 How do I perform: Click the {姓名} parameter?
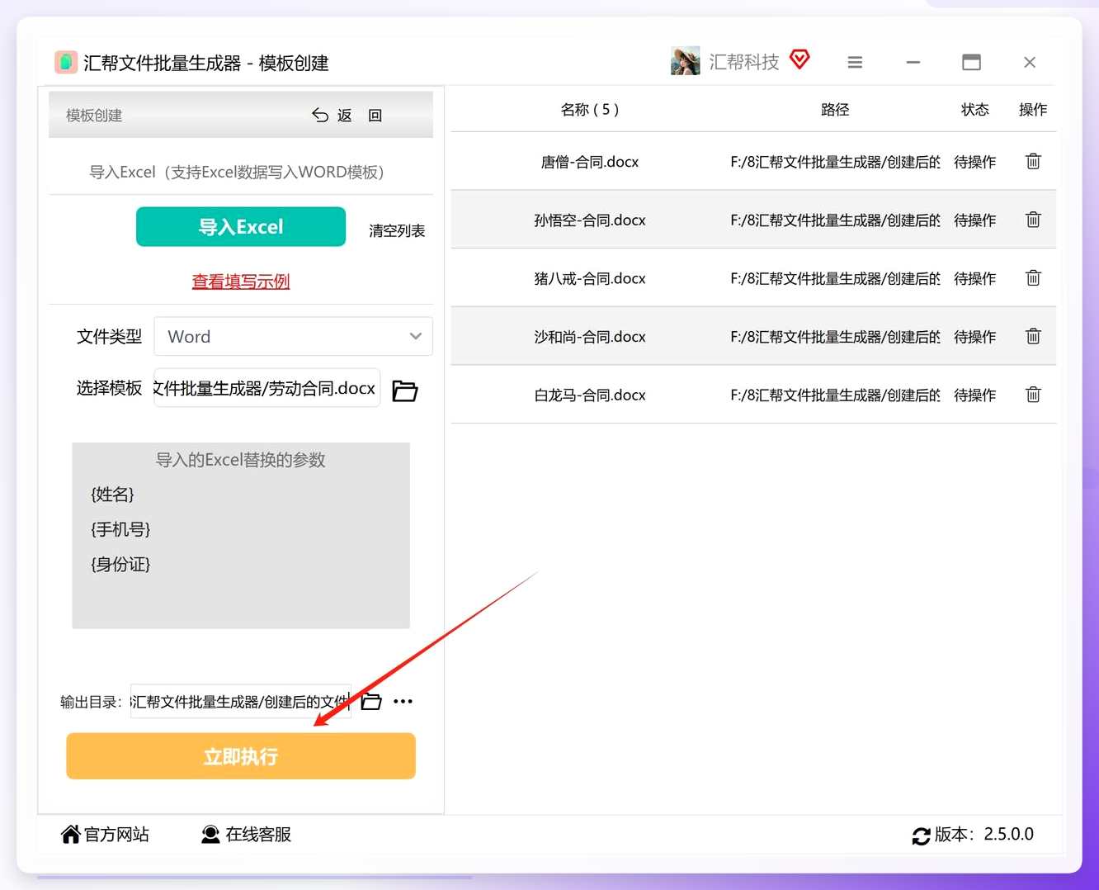coord(112,495)
